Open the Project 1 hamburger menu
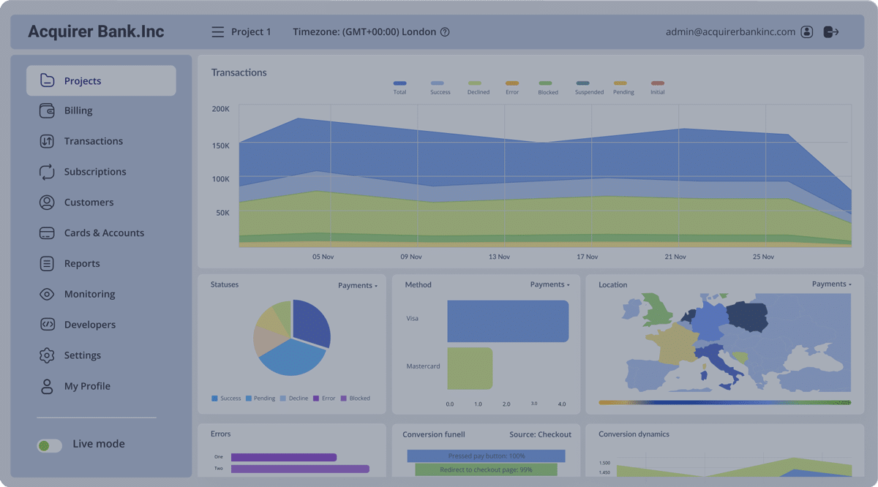878x487 pixels. pos(217,32)
